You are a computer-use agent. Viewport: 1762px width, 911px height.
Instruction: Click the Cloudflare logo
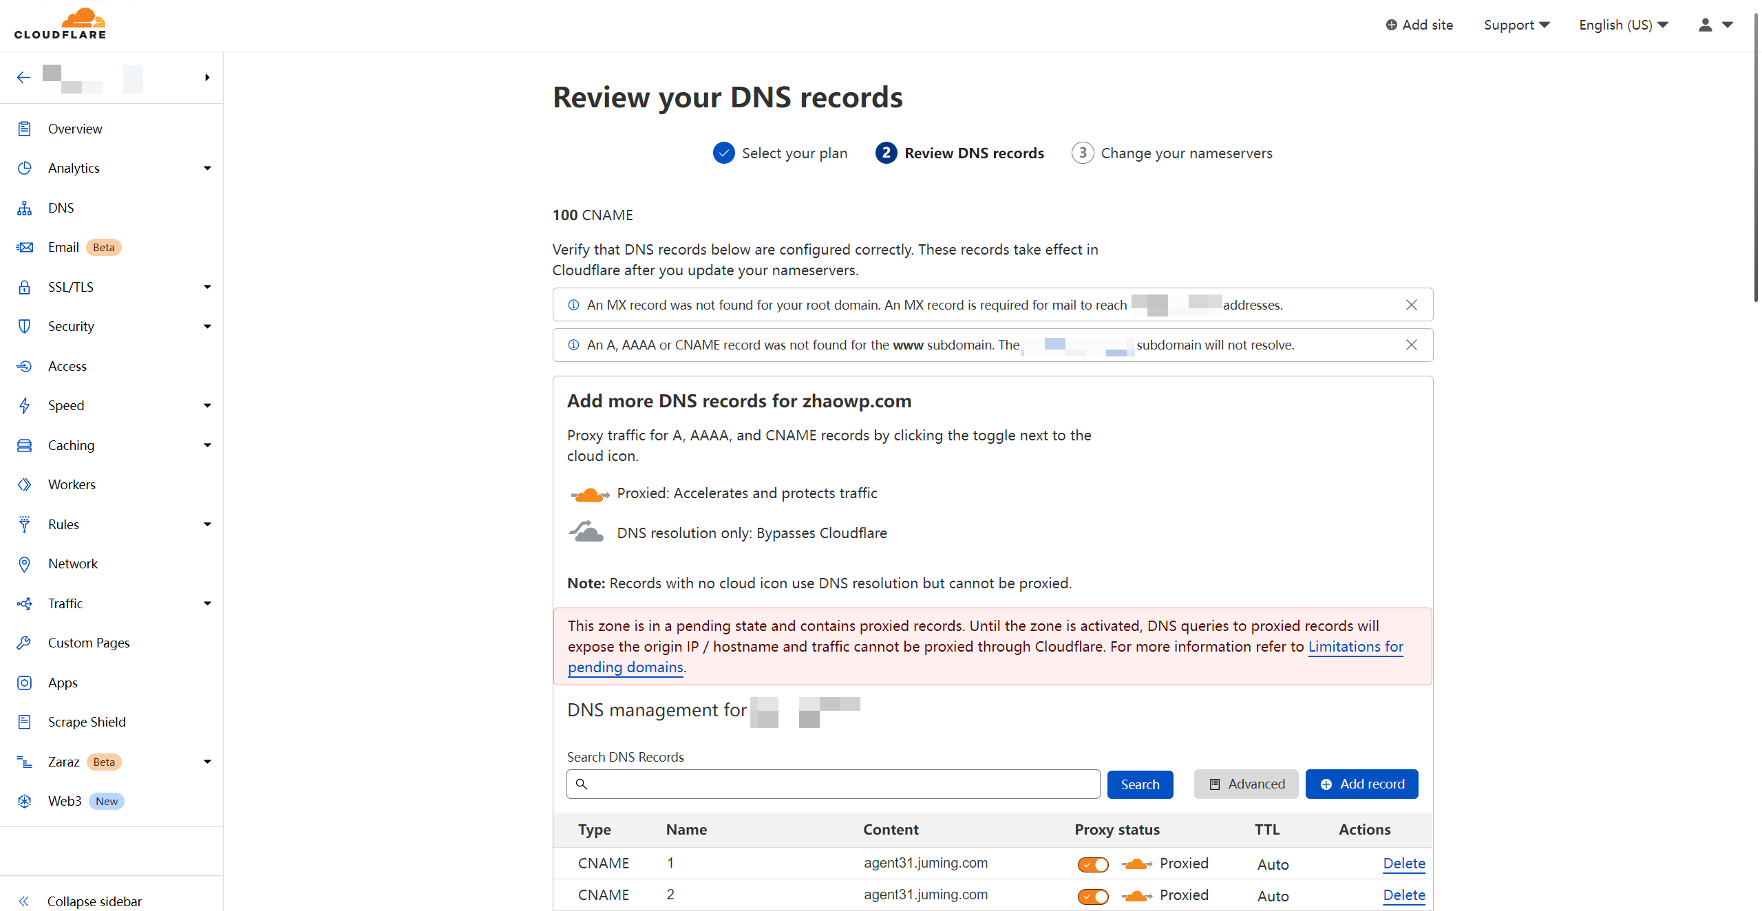(x=61, y=24)
